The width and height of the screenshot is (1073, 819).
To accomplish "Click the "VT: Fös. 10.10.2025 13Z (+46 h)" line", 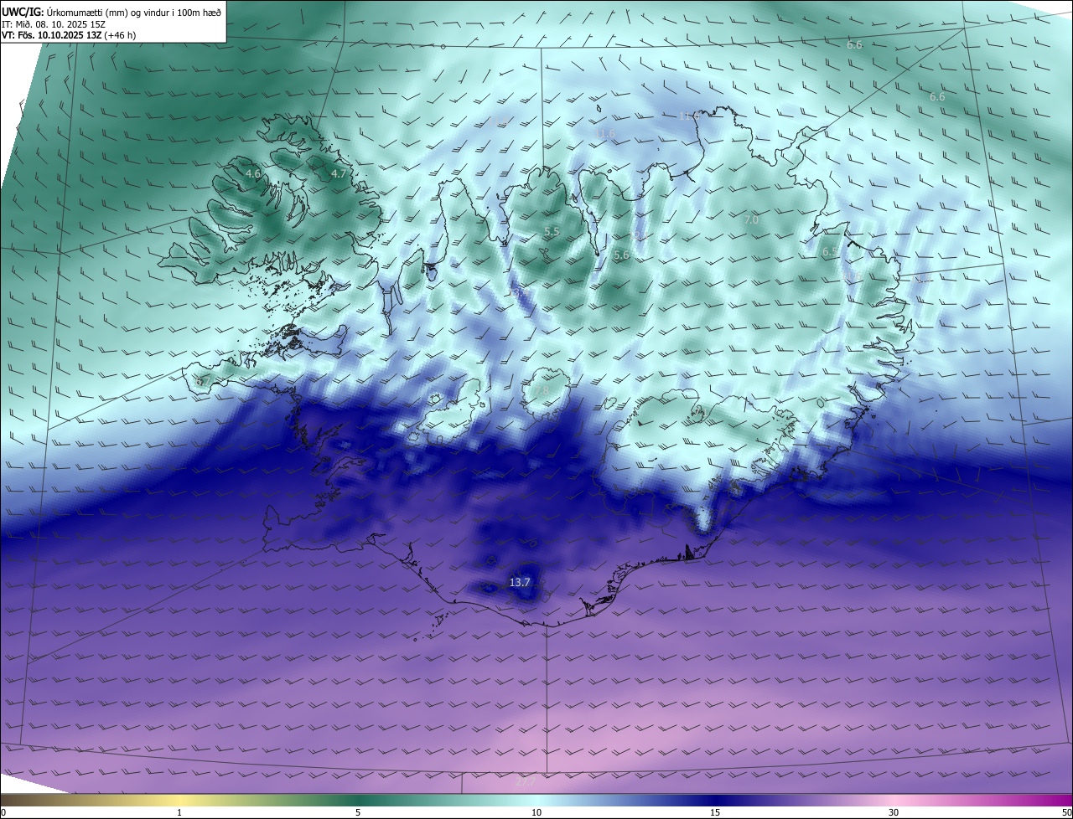I will pyautogui.click(x=69, y=35).
